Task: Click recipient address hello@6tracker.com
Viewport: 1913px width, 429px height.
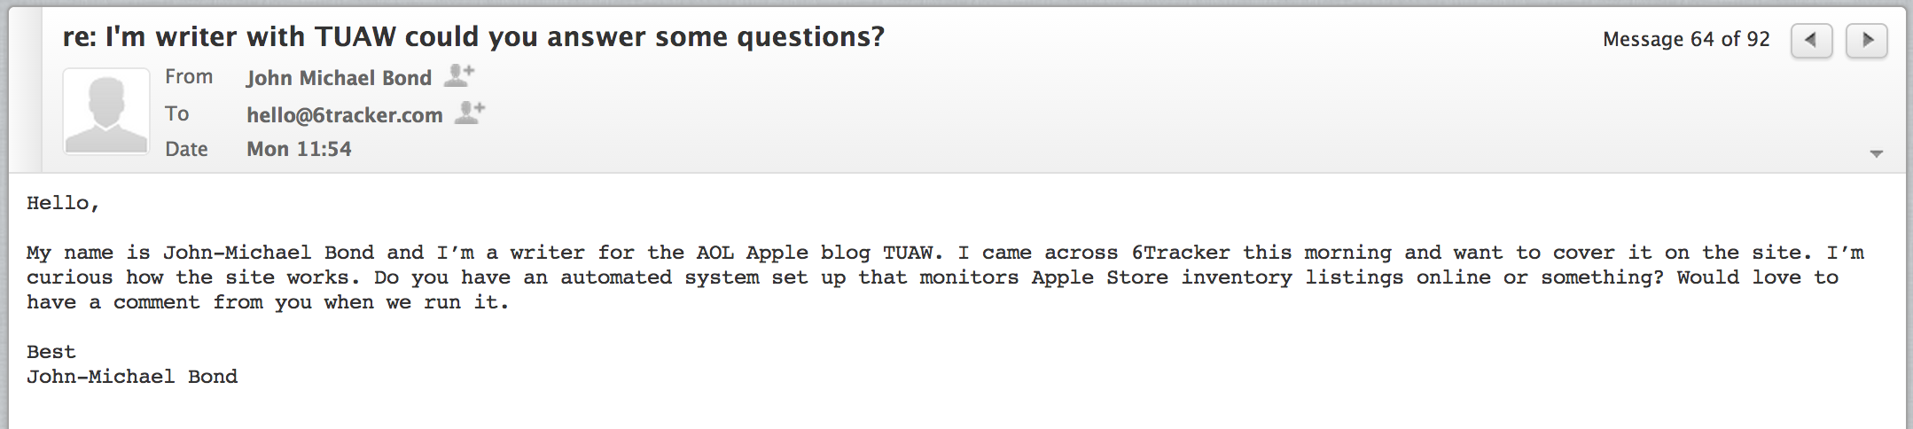Action: coord(344,115)
